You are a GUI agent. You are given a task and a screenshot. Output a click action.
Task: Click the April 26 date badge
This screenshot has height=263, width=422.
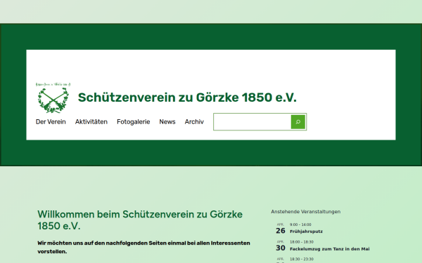[x=281, y=229]
